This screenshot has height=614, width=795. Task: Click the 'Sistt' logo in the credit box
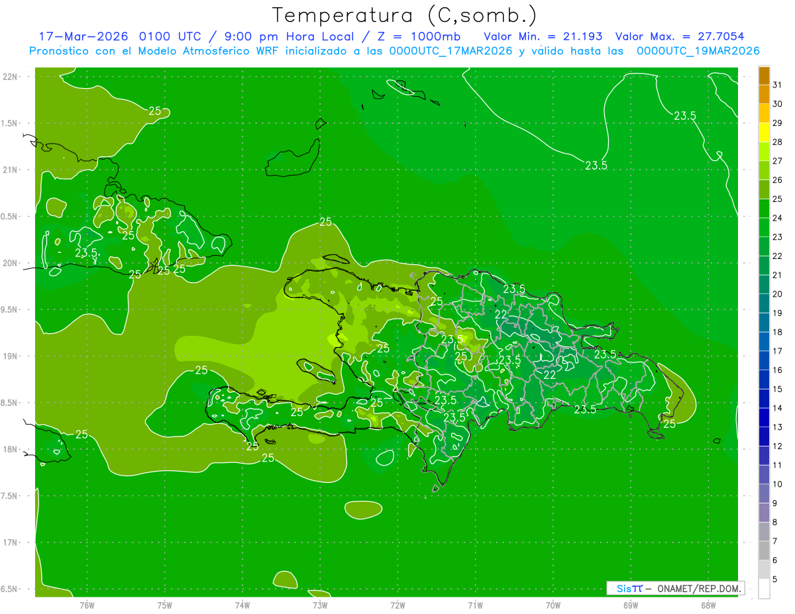(x=629, y=588)
